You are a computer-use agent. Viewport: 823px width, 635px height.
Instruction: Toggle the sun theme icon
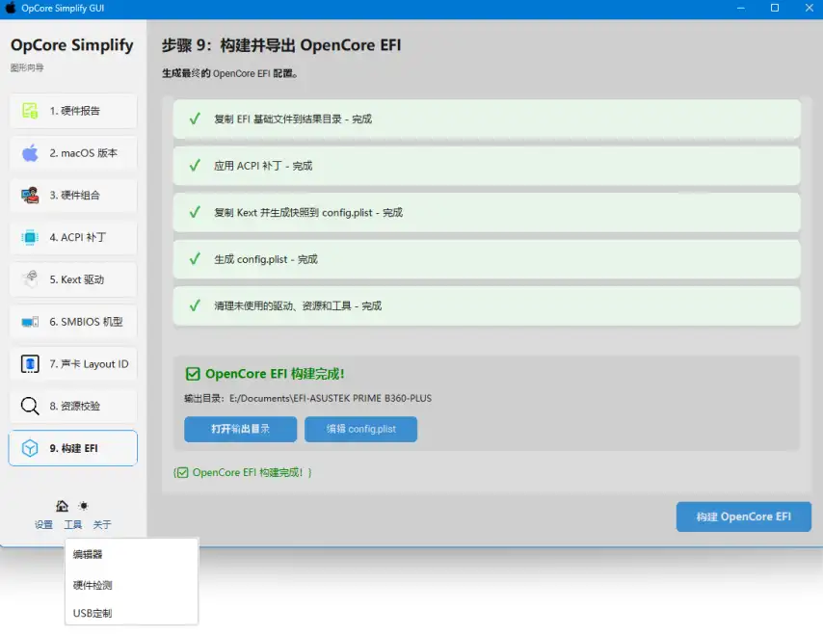coord(84,506)
